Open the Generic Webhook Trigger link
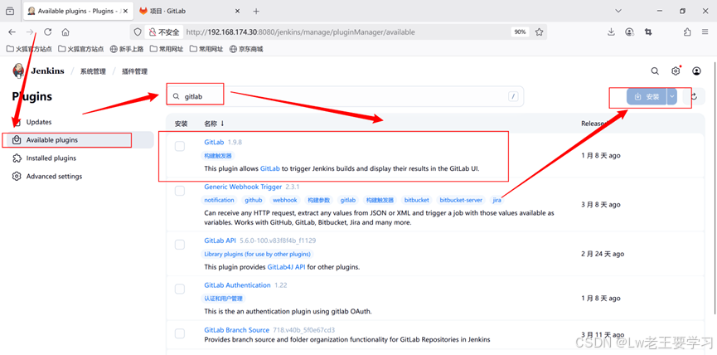This screenshot has width=717, height=355. click(243, 187)
